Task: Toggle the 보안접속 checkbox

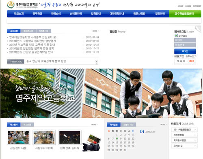Action: (176, 36)
